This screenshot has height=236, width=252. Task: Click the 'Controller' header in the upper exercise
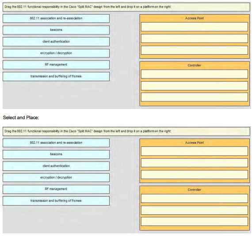[195, 65]
